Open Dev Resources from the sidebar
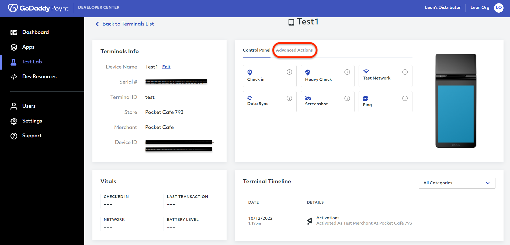Viewport: 510px width, 245px height. point(39,77)
